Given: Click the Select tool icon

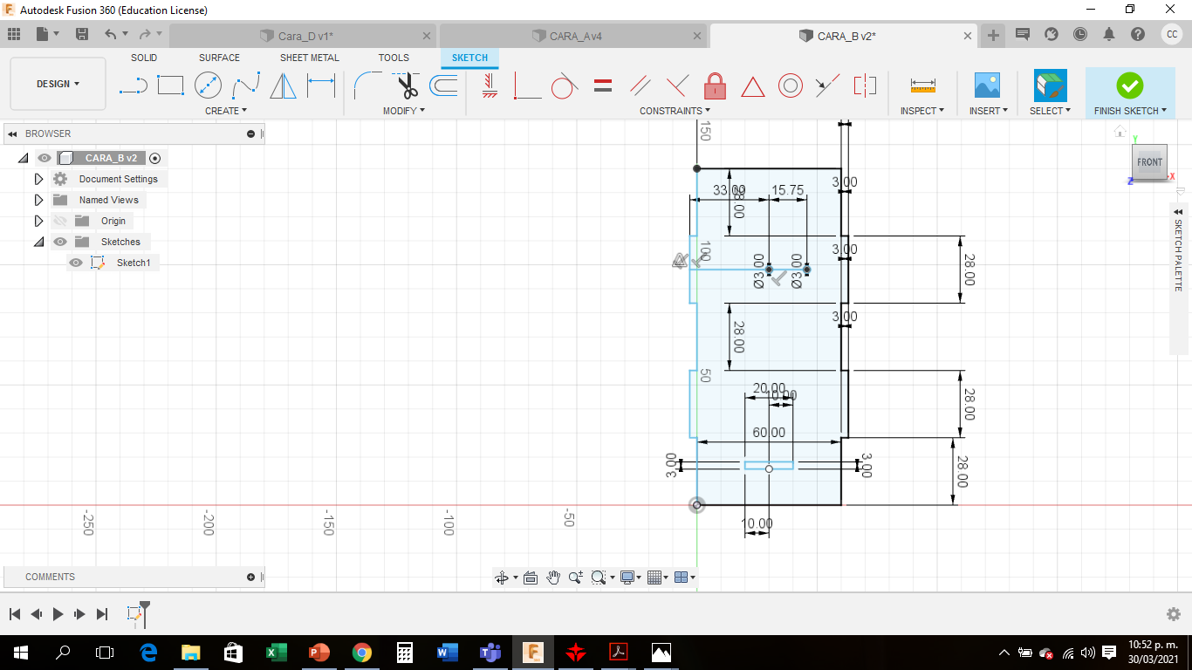Looking at the screenshot, I should [1051, 85].
